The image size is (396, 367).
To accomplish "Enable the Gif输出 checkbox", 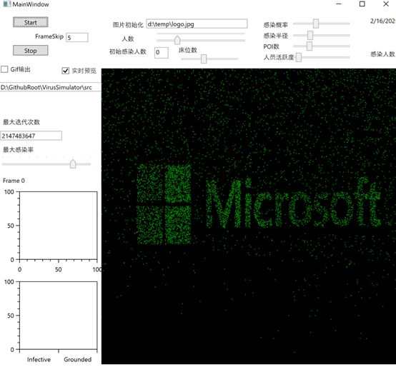I will (x=4, y=69).
